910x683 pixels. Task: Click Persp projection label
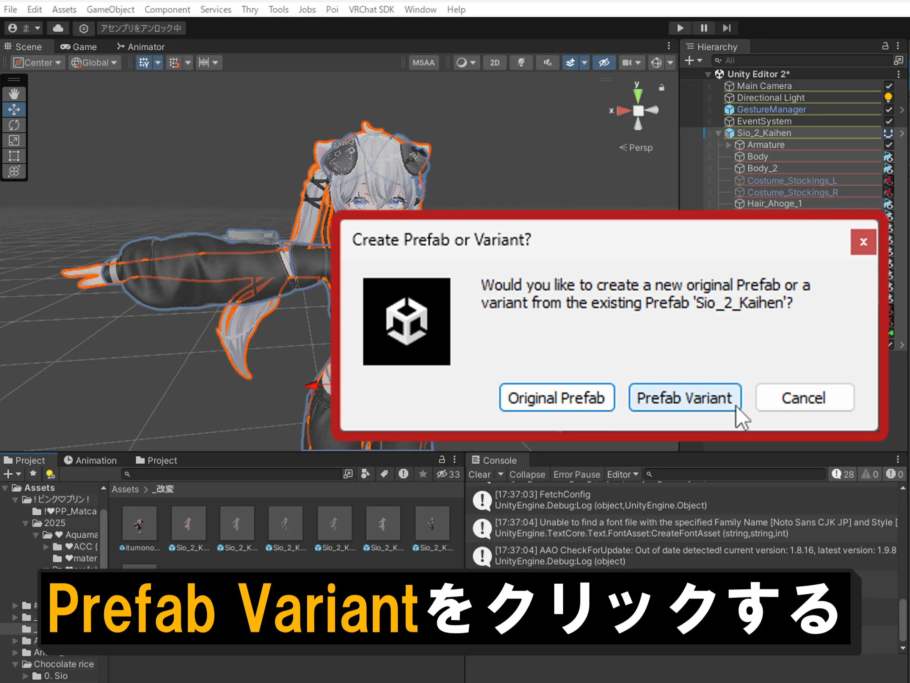[636, 147]
